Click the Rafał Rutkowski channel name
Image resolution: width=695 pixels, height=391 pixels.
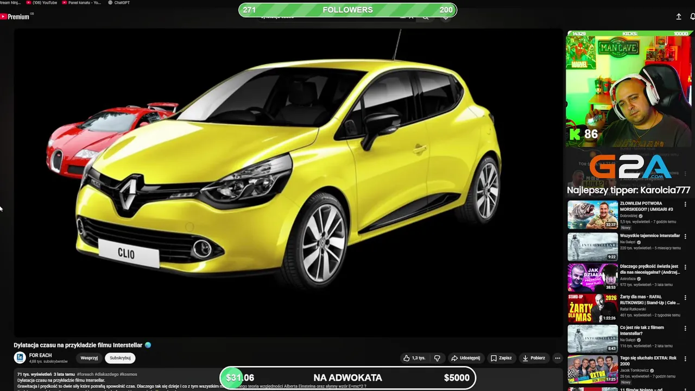click(x=633, y=309)
